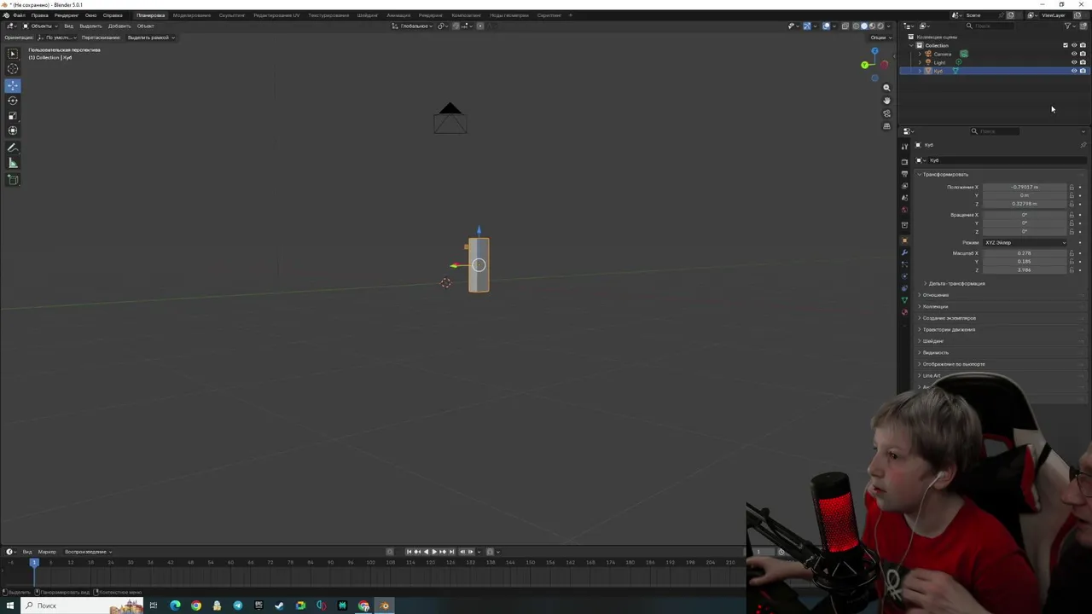Expand Light row in outliner
This screenshot has width=1092, height=614.
coord(920,62)
